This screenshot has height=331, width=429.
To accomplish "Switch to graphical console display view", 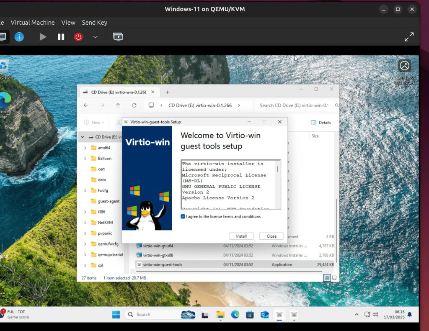I will pos(118,37).
